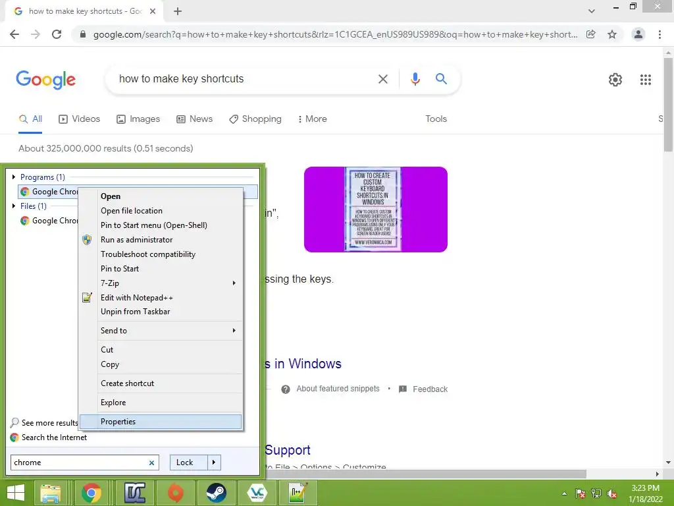Select Pin to Start entry
This screenshot has height=506, width=674.
(x=161, y=269)
